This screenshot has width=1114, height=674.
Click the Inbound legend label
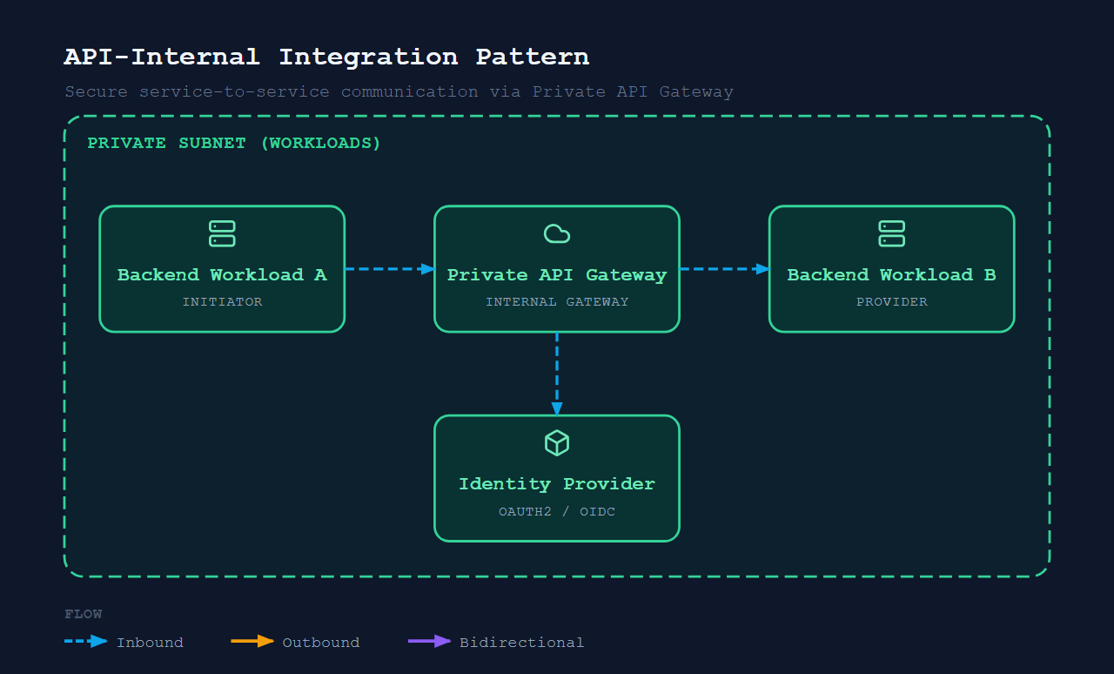[150, 643]
